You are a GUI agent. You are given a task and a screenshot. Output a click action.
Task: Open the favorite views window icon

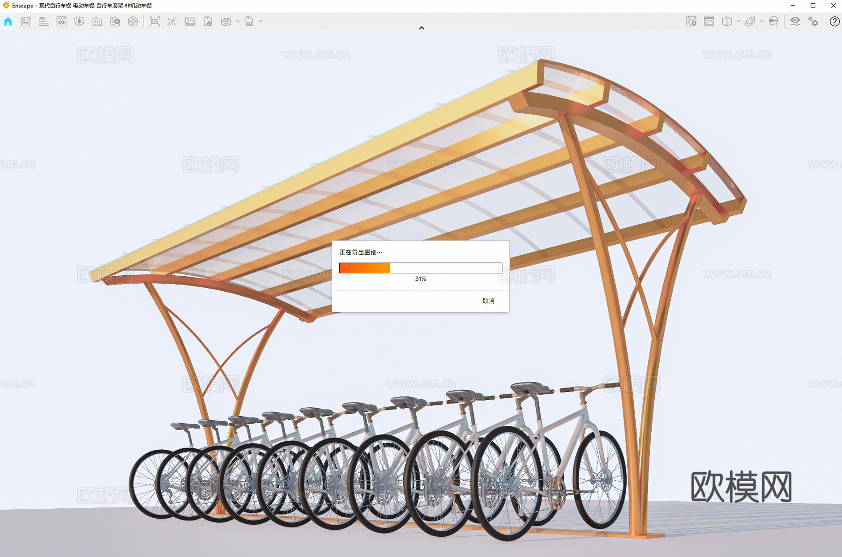[x=61, y=22]
